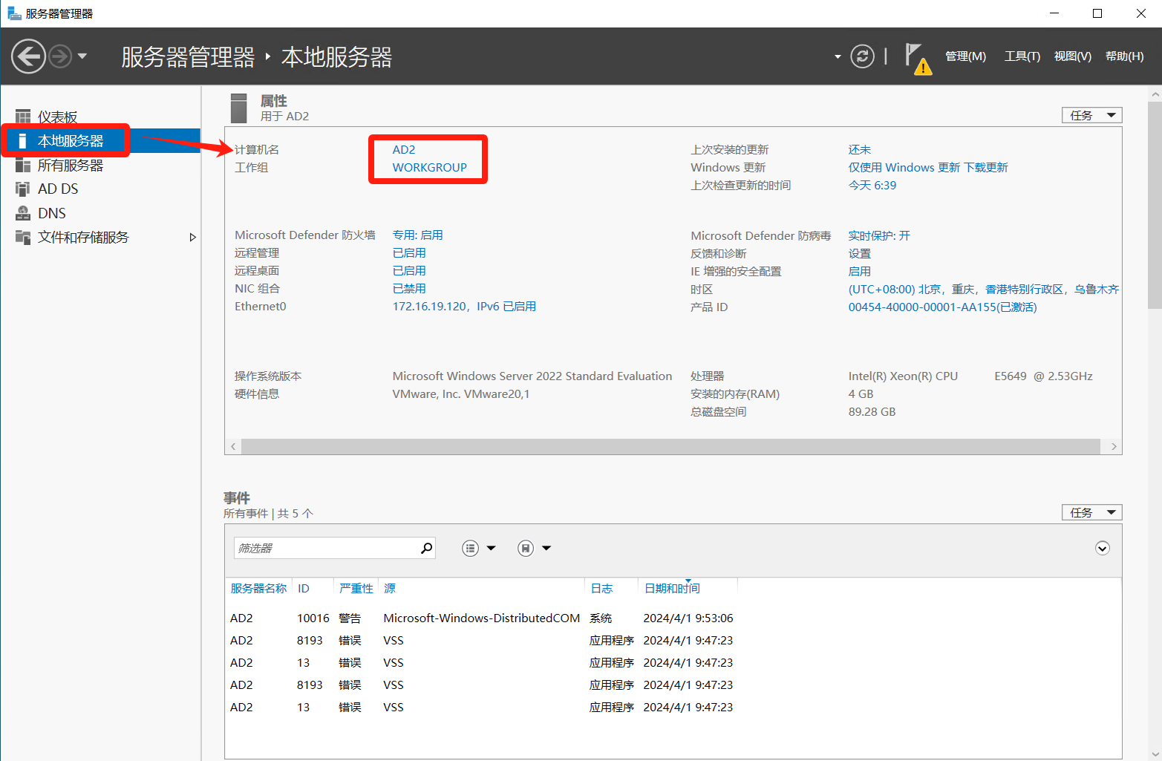This screenshot has width=1162, height=761.
Task: Open the Tools menu
Action: [x=1022, y=56]
